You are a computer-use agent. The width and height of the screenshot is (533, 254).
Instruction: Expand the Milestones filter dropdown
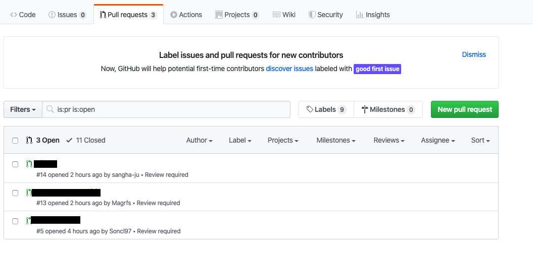point(336,140)
